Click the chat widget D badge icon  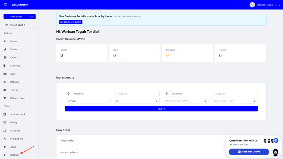pos(276,141)
